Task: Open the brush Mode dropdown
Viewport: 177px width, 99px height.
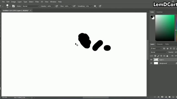Action: (x=31, y=6)
